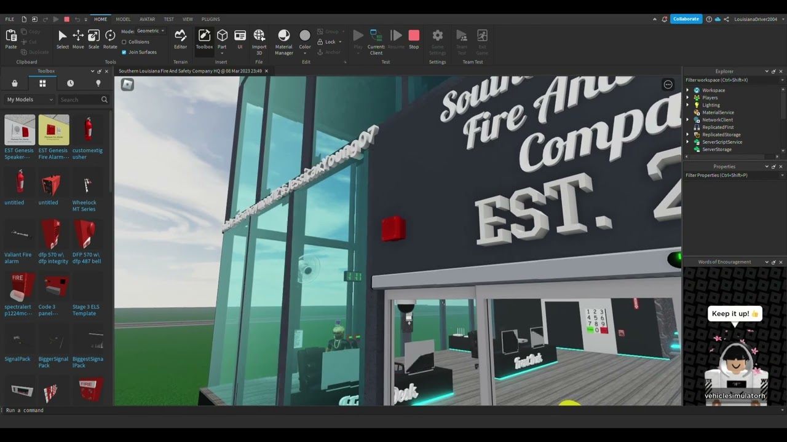Open the PLUGINS ribbon tab
This screenshot has height=442, width=787.
(211, 19)
